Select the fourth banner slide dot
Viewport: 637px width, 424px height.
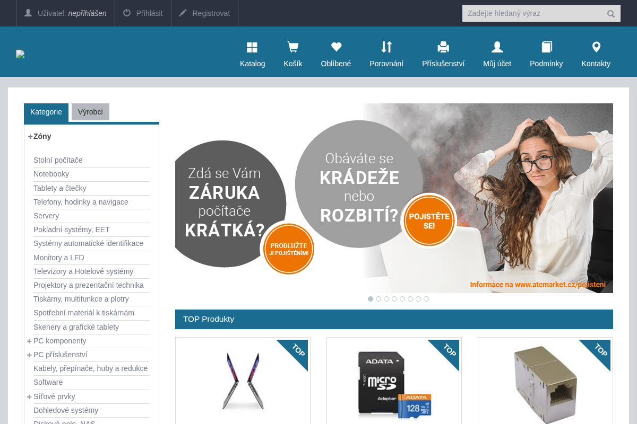394,299
